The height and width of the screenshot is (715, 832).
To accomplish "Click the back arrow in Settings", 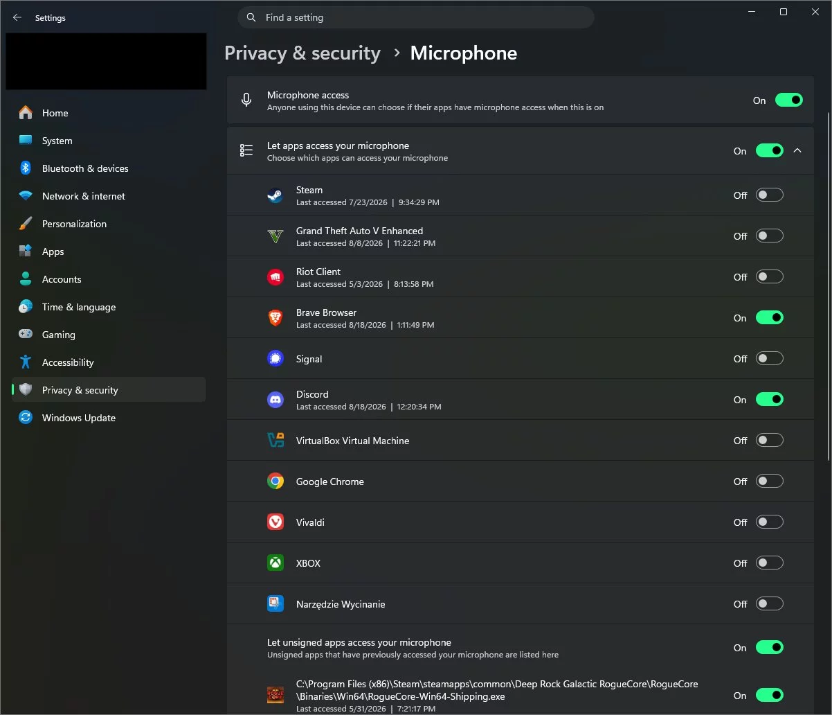I will point(17,18).
